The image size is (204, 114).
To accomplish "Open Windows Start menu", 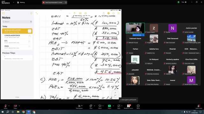I will [3, 112].
